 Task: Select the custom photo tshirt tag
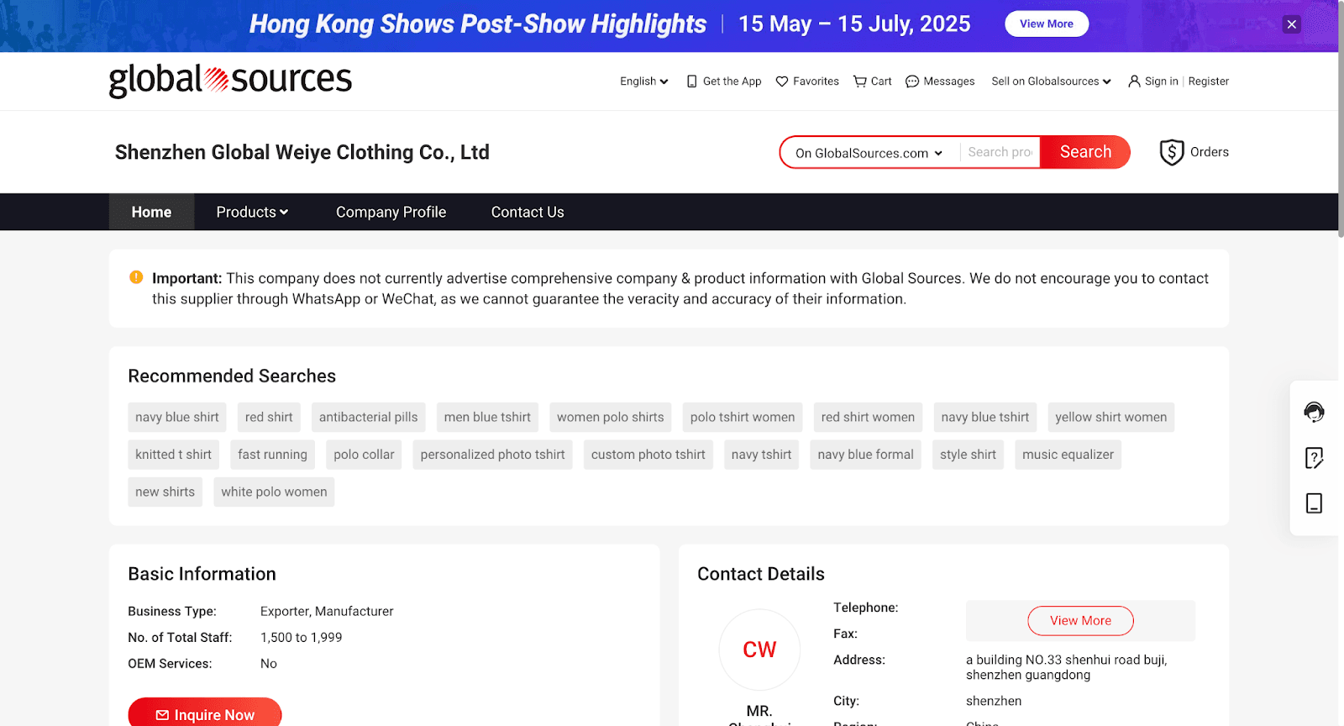[x=648, y=455]
